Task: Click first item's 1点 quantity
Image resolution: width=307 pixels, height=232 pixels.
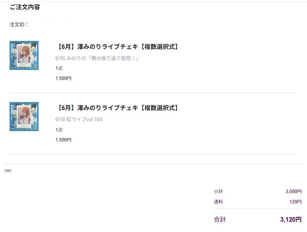Action: [59, 68]
